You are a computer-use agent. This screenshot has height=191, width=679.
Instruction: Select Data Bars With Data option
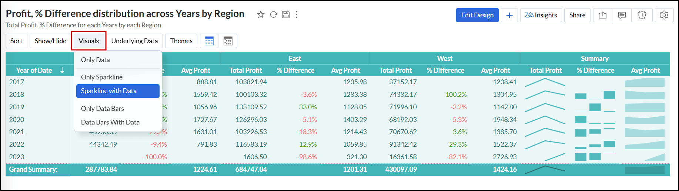(110, 122)
